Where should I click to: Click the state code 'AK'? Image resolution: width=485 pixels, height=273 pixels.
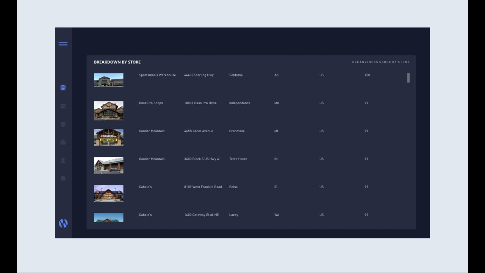point(277,75)
